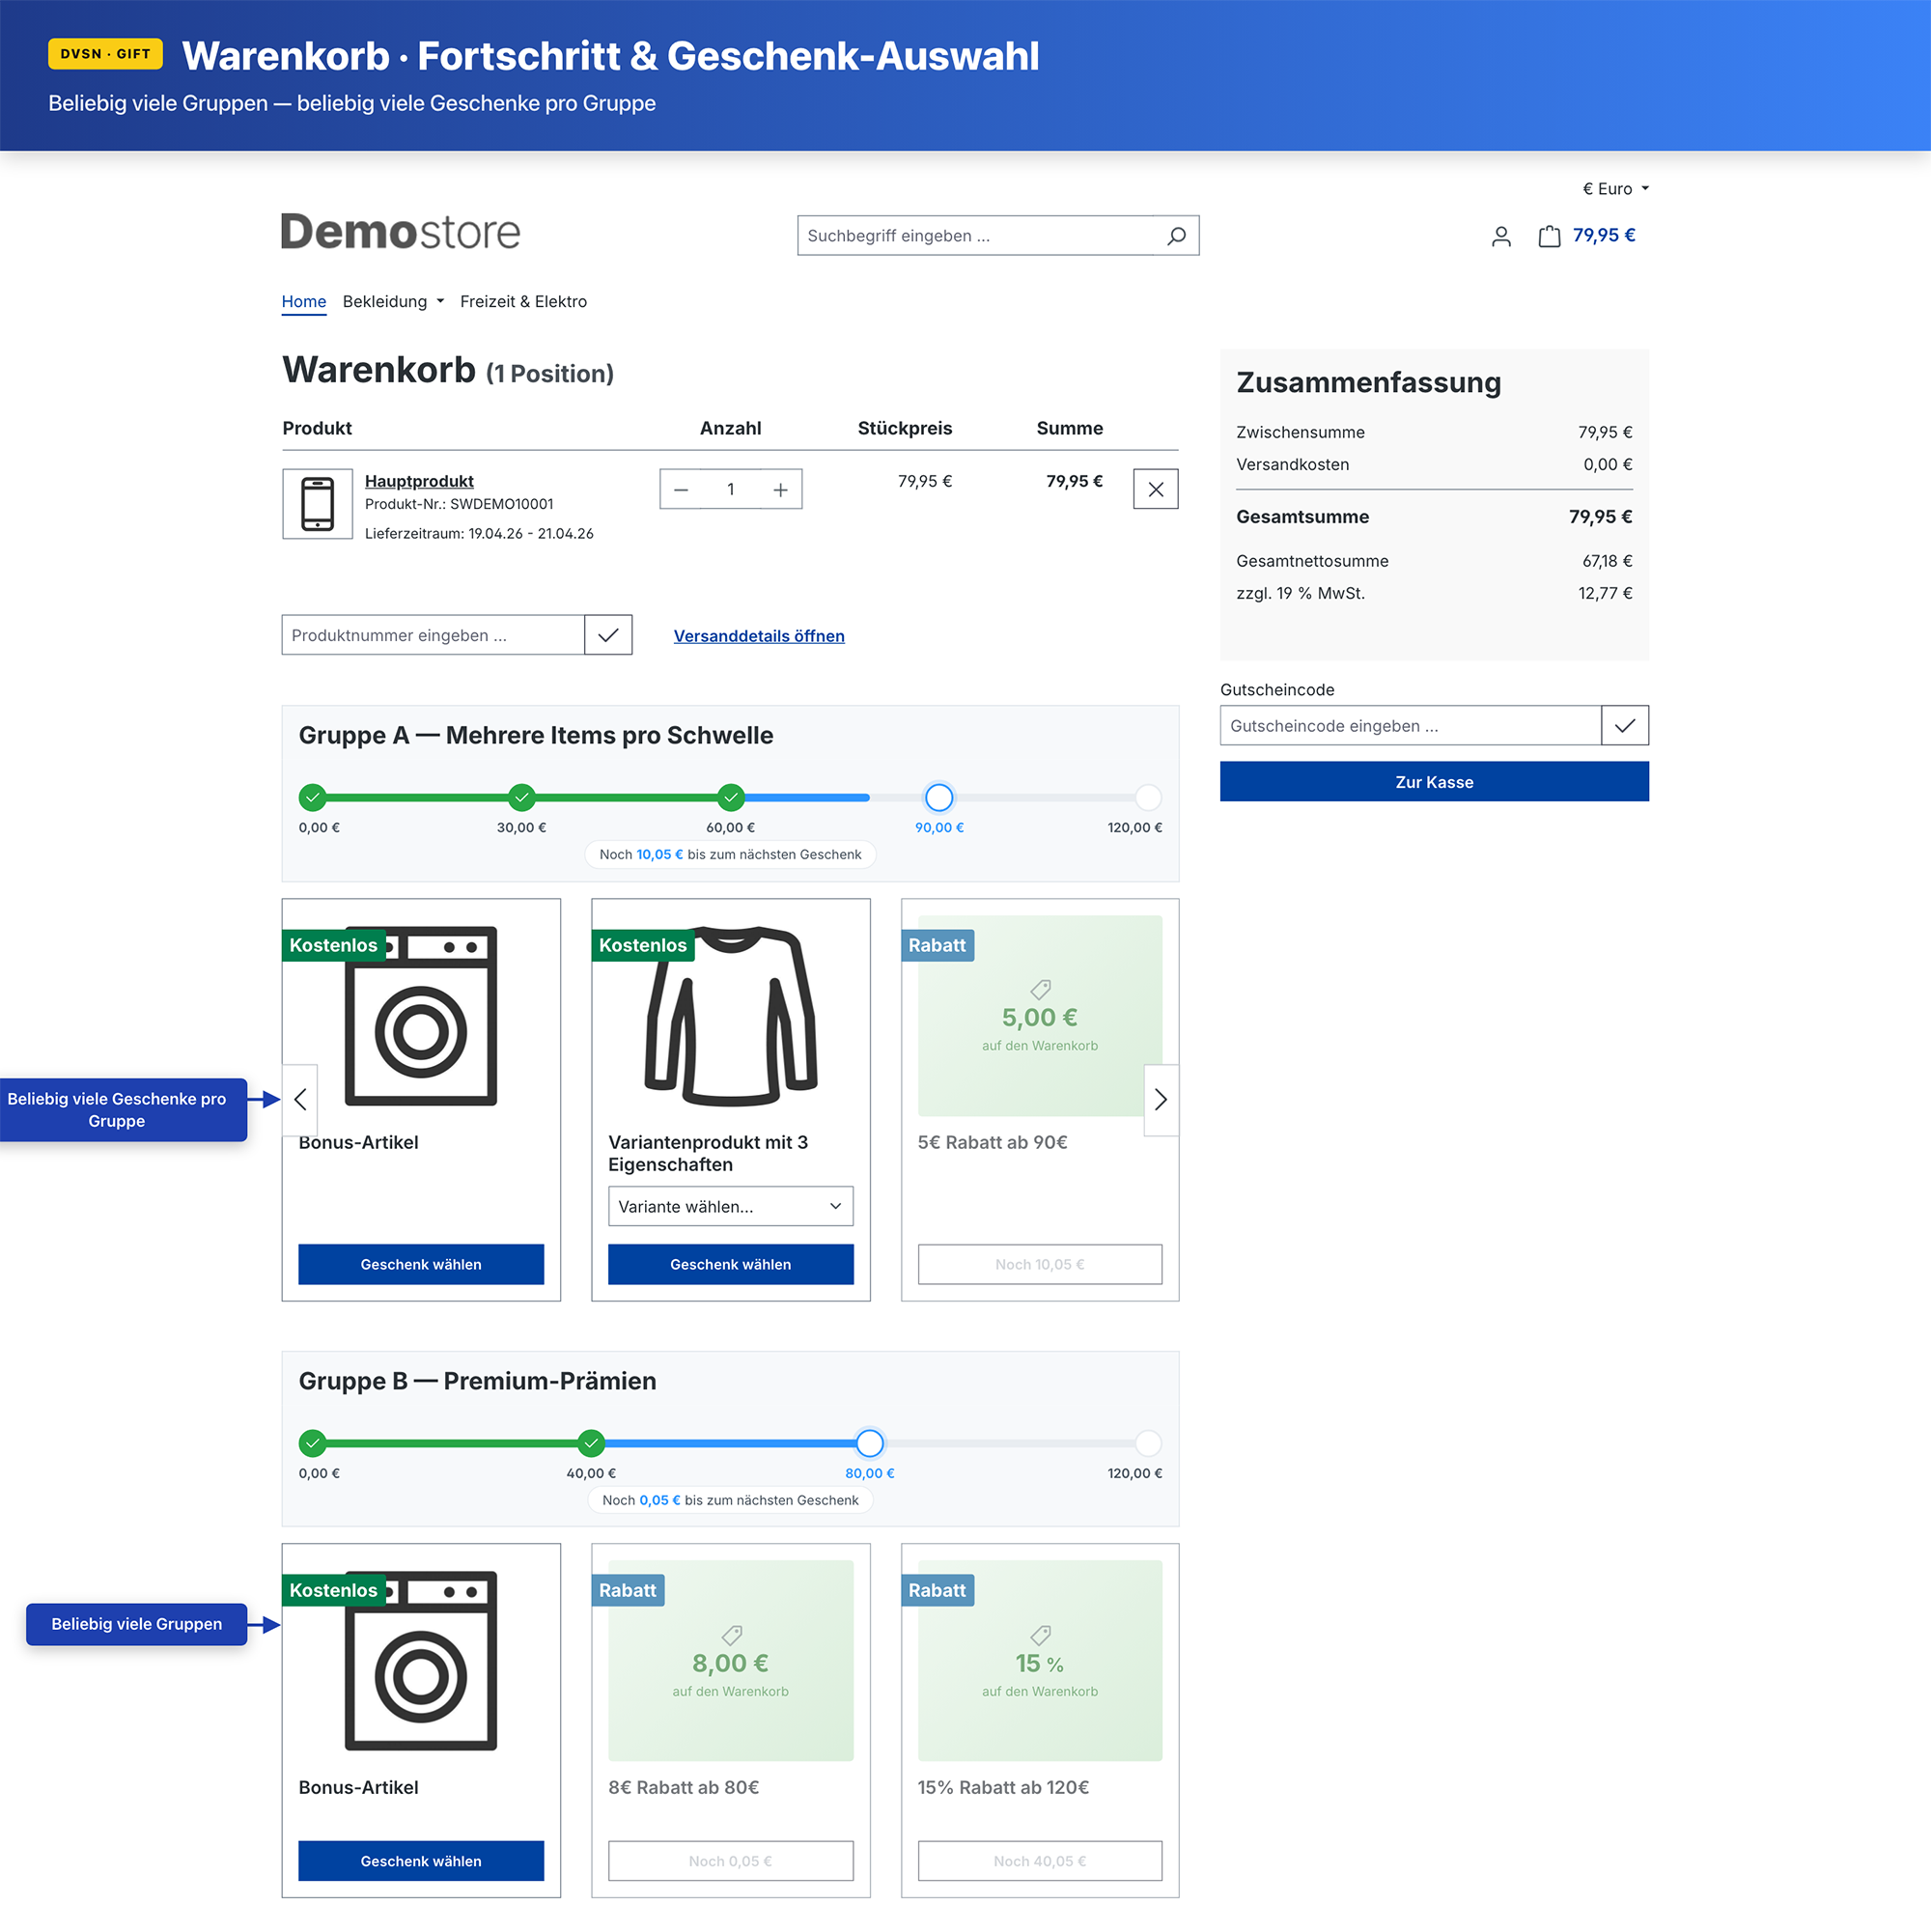Go to the Home navigation item

coord(303,302)
